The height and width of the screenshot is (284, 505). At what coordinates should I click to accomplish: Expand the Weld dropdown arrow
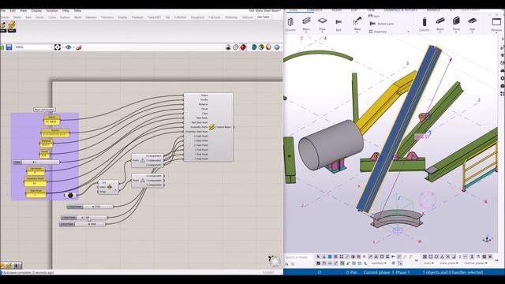point(357,32)
